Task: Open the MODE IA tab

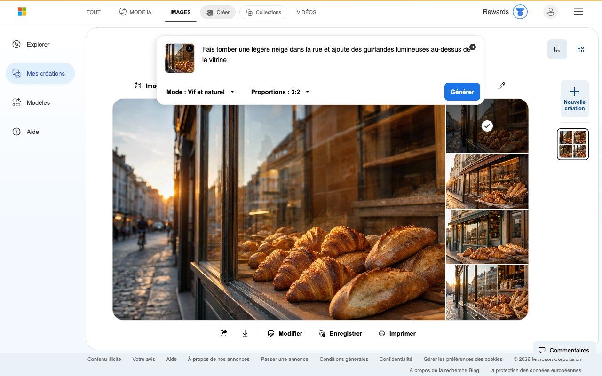Action: point(135,12)
